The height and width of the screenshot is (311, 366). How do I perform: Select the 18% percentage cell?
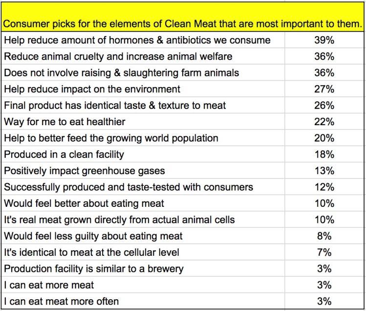point(324,155)
